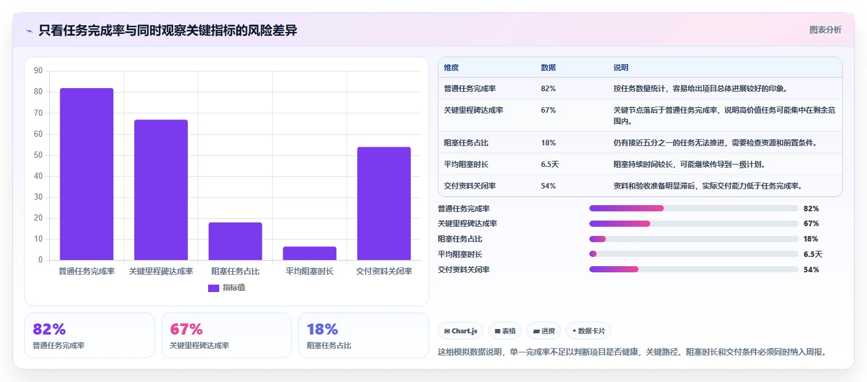Open the Chart.js pill tag
Image resolution: width=867 pixels, height=382 pixels.
(x=461, y=331)
